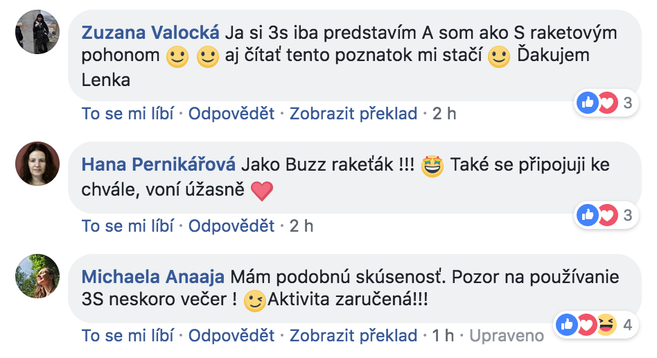Translate Zuzana Valocká's comment

[x=353, y=113]
